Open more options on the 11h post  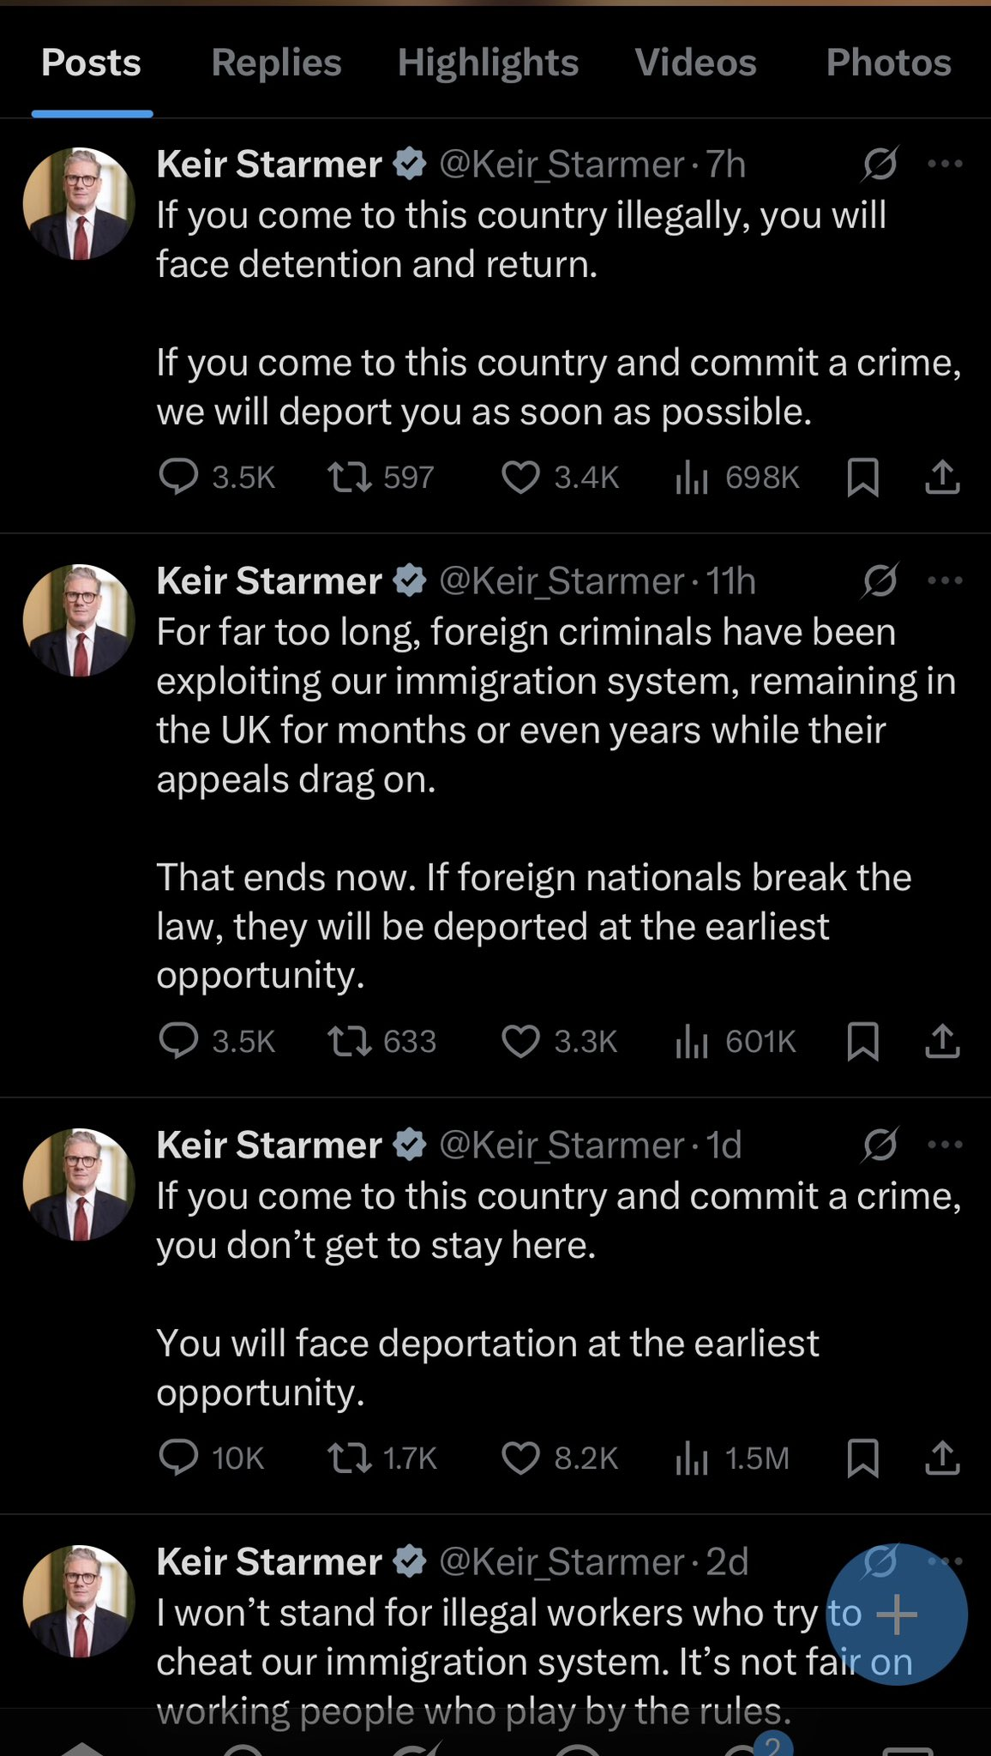(x=945, y=580)
